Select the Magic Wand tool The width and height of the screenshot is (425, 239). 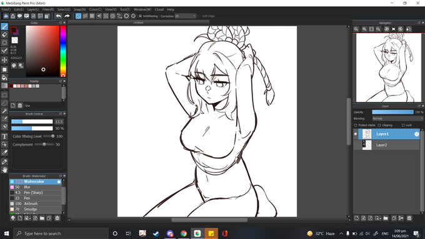coord(4,111)
